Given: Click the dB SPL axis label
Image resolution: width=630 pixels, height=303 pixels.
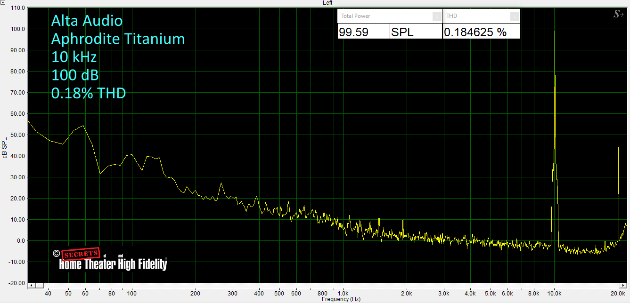Looking at the screenshot, I should pos(4,148).
